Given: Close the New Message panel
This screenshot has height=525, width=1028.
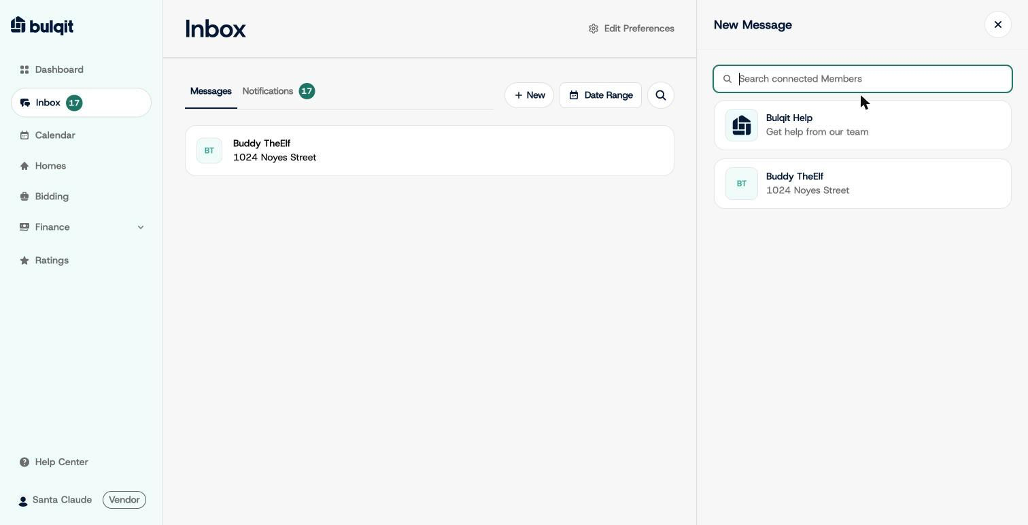Looking at the screenshot, I should tap(998, 24).
